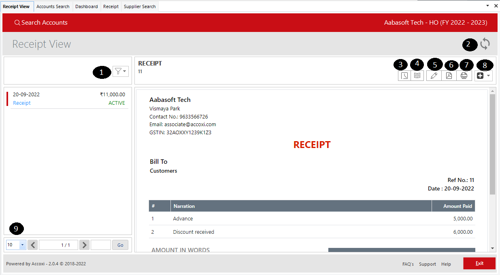
Task: Go to previous page arrow
Action: [33, 245]
